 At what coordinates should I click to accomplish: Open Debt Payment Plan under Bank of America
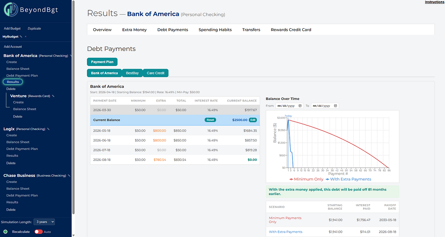click(22, 76)
